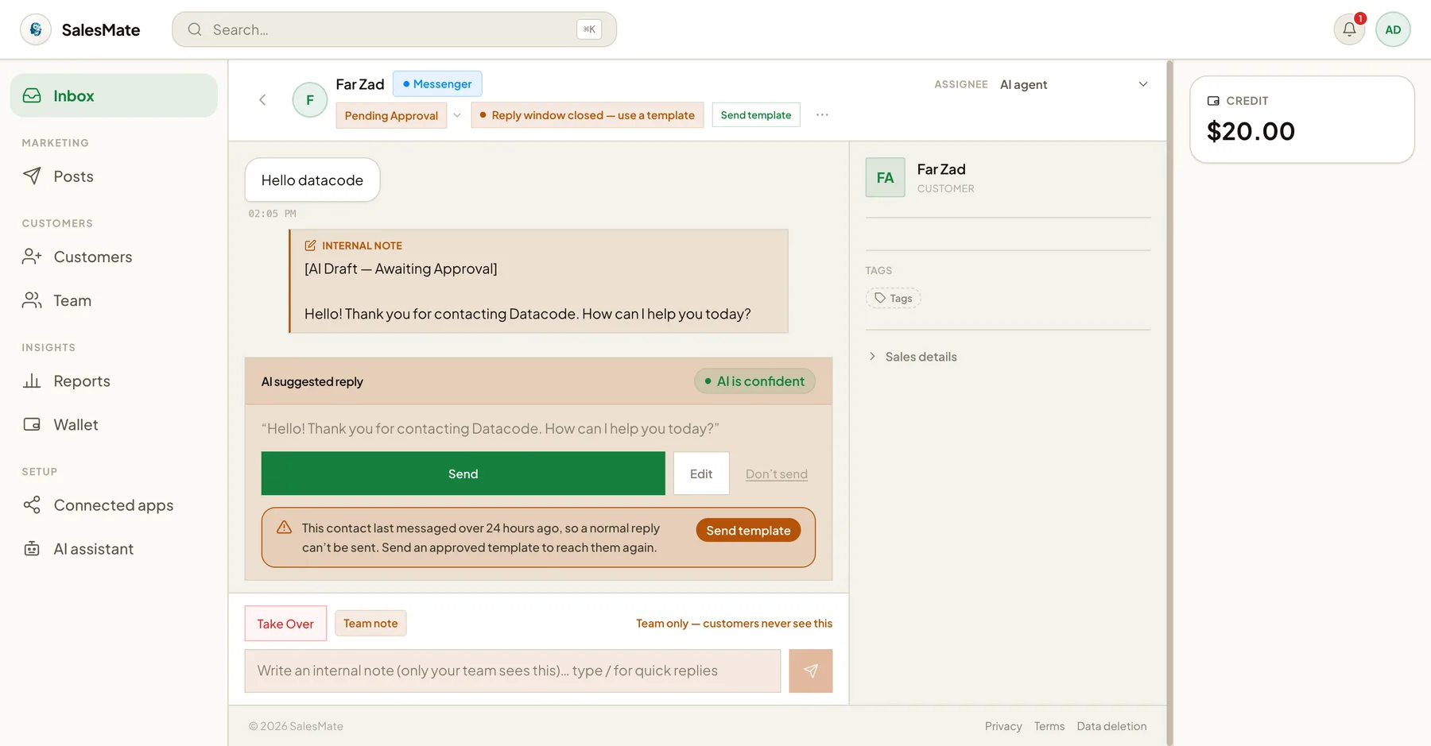Open the Terms link
Viewport: 1431px width, 746px height.
coord(1049,726)
